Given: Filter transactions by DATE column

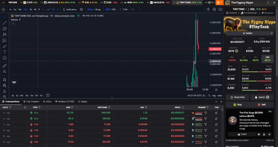Looking at the screenshot, I should [x=10, y=108].
